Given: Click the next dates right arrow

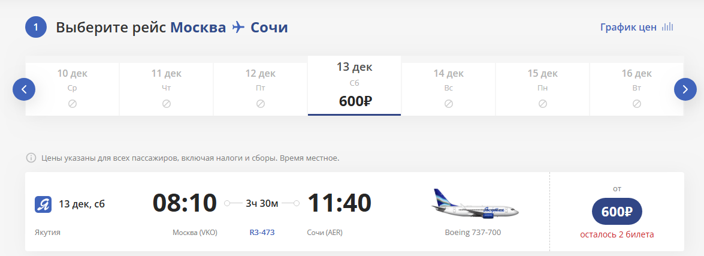Looking at the screenshot, I should pos(685,89).
